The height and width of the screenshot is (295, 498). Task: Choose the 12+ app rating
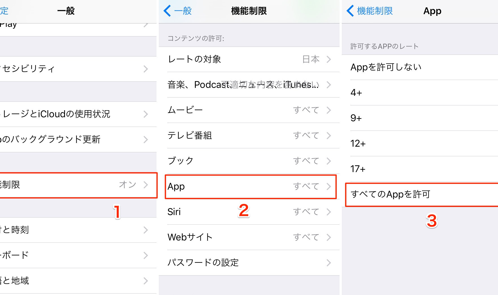click(420, 144)
